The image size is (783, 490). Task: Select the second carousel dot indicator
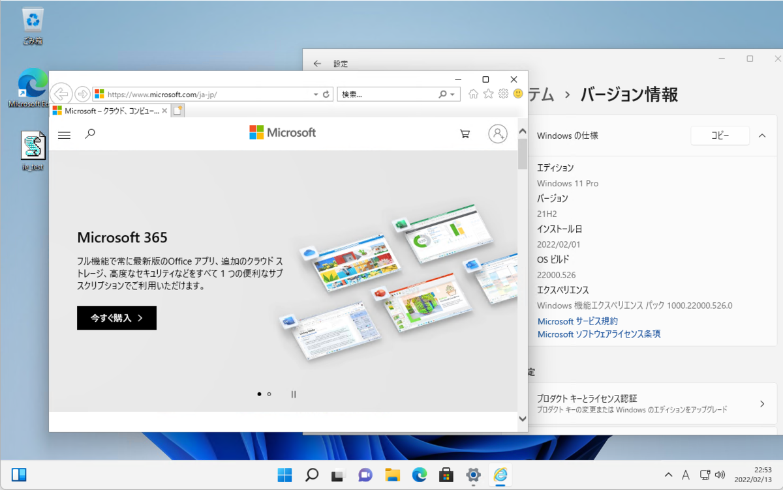pos(269,394)
